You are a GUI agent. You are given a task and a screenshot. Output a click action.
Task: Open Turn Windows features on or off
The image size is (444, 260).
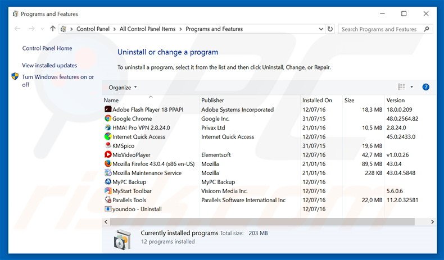pyautogui.click(x=58, y=81)
